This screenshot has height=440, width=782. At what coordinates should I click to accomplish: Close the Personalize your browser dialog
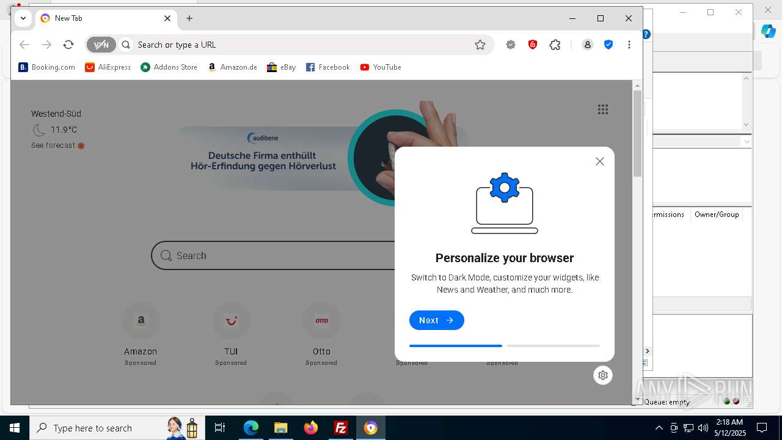(600, 161)
